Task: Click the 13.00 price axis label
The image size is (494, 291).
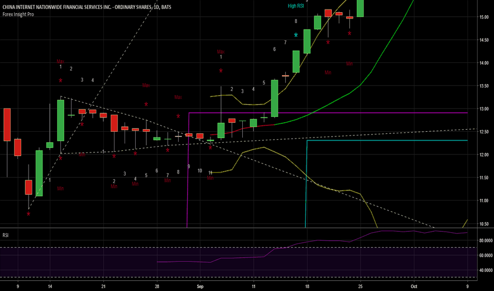Action: click(x=484, y=109)
